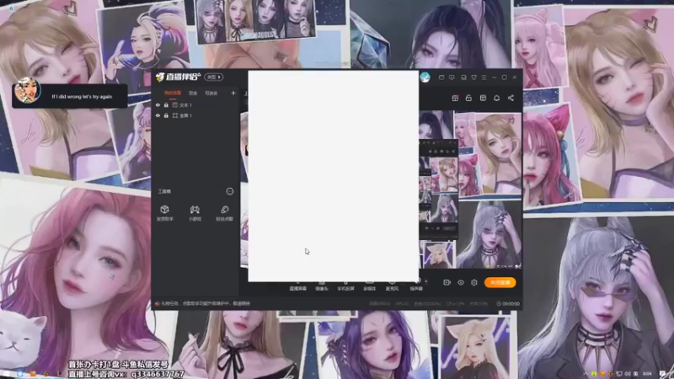
Task: Open the mode pill beside the app logo
Action: [214, 77]
